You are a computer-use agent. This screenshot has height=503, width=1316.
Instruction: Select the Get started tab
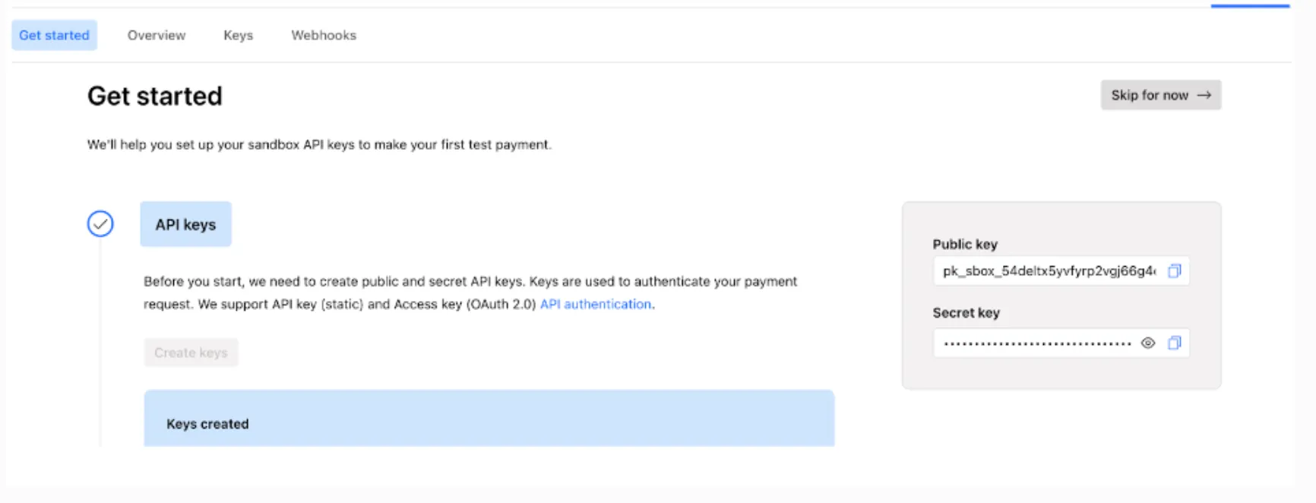[54, 35]
